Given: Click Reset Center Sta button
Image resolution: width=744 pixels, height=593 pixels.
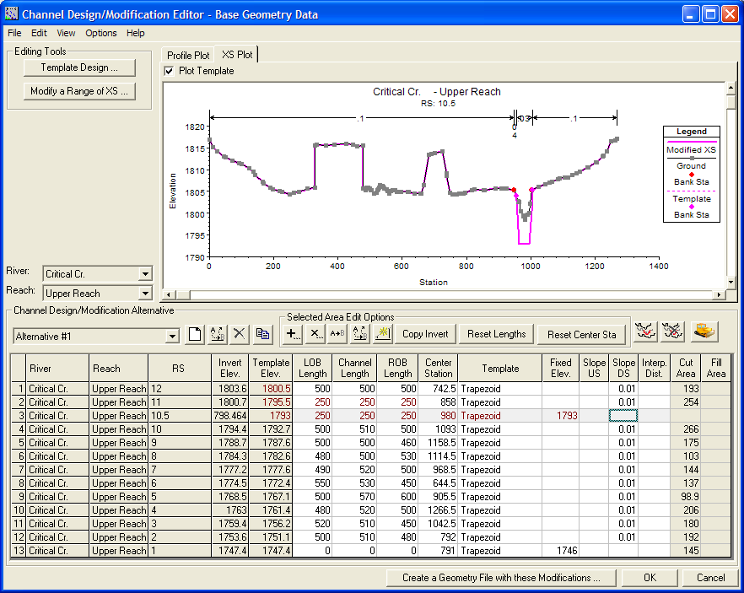Looking at the screenshot, I should pos(581,334).
